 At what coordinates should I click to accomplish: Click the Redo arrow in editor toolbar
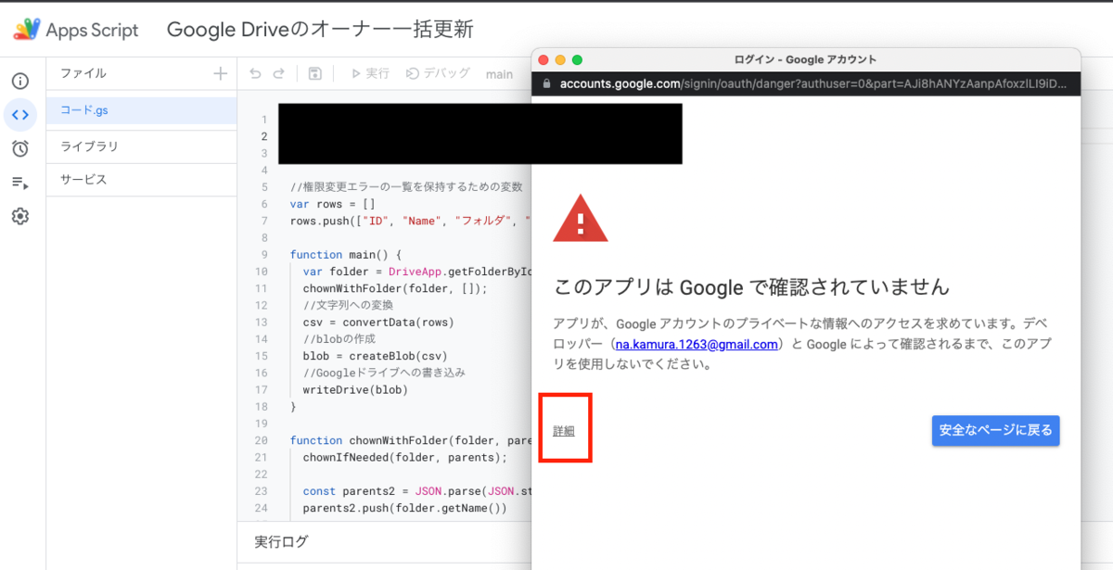(x=278, y=73)
